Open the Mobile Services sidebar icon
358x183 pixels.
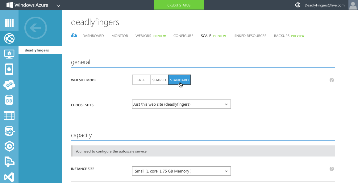coord(9,69)
